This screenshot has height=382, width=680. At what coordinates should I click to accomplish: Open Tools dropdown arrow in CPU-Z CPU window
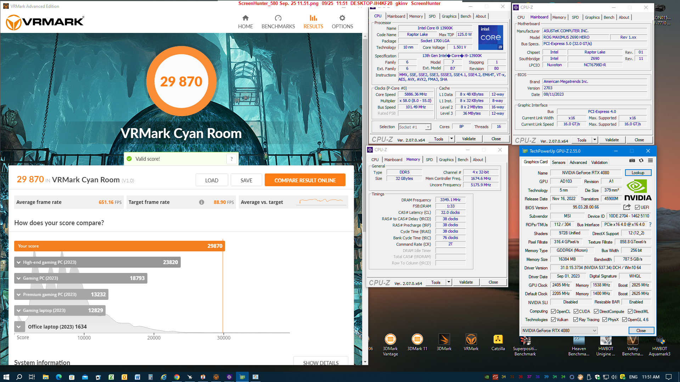coord(451,139)
